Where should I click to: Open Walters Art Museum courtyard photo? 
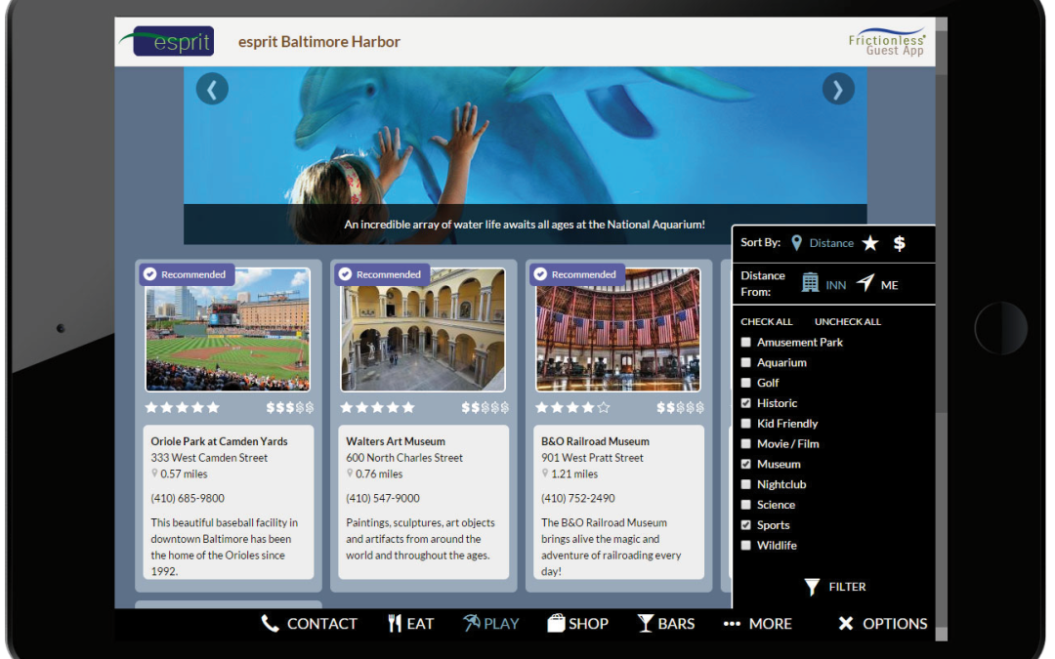[x=423, y=330]
